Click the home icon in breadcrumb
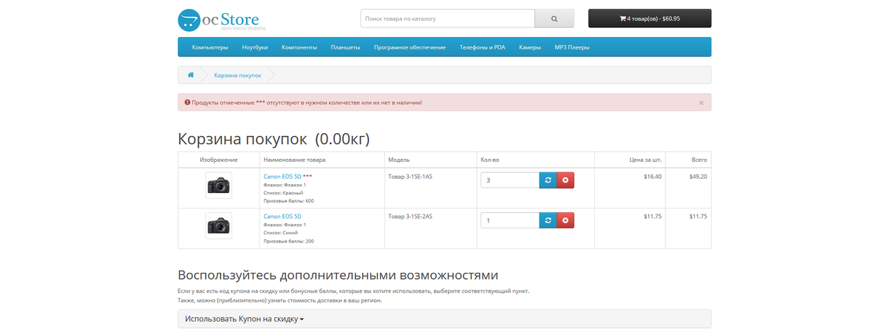Viewport: 887px width, 329px height. click(x=191, y=75)
